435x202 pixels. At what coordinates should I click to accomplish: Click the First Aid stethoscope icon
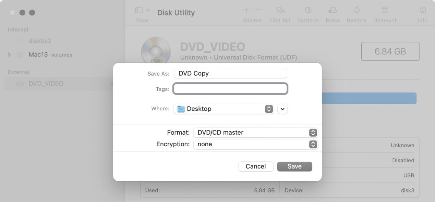click(x=280, y=10)
